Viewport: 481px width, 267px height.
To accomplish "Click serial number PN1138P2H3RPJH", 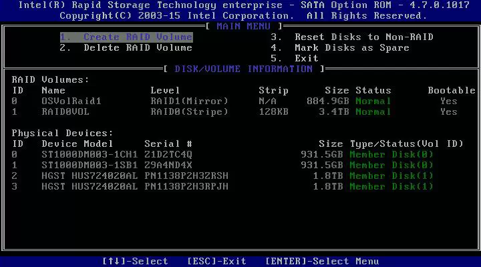I will click(186, 187).
